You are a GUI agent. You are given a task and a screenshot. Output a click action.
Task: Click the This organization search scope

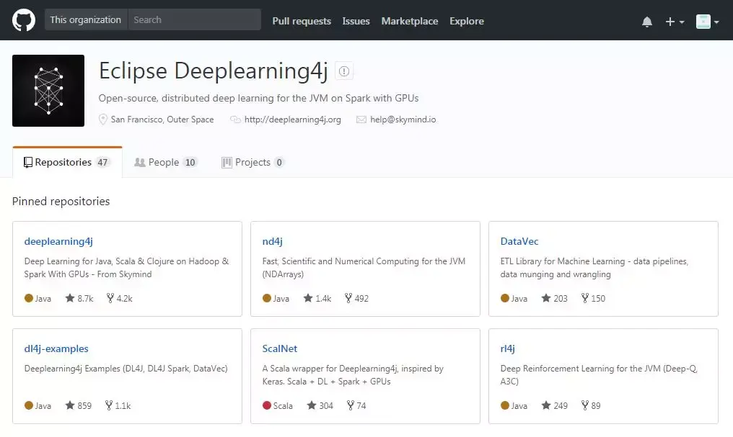tap(85, 19)
